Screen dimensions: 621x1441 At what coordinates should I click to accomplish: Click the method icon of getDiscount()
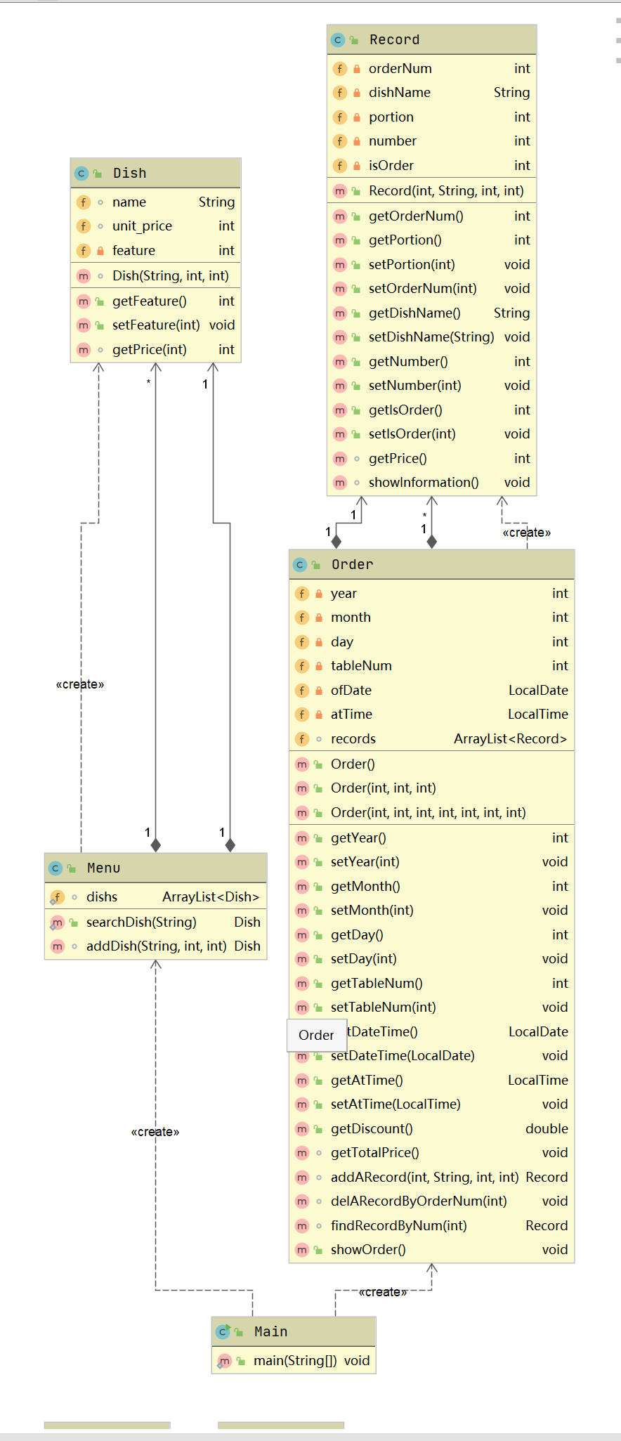coord(302,1129)
